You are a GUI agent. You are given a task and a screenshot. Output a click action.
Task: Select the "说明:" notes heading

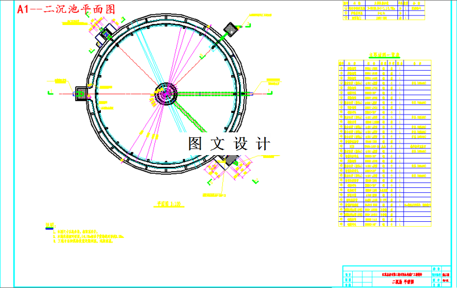(50, 225)
